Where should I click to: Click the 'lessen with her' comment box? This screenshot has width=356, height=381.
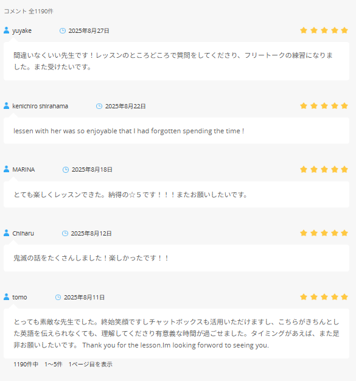(176, 131)
